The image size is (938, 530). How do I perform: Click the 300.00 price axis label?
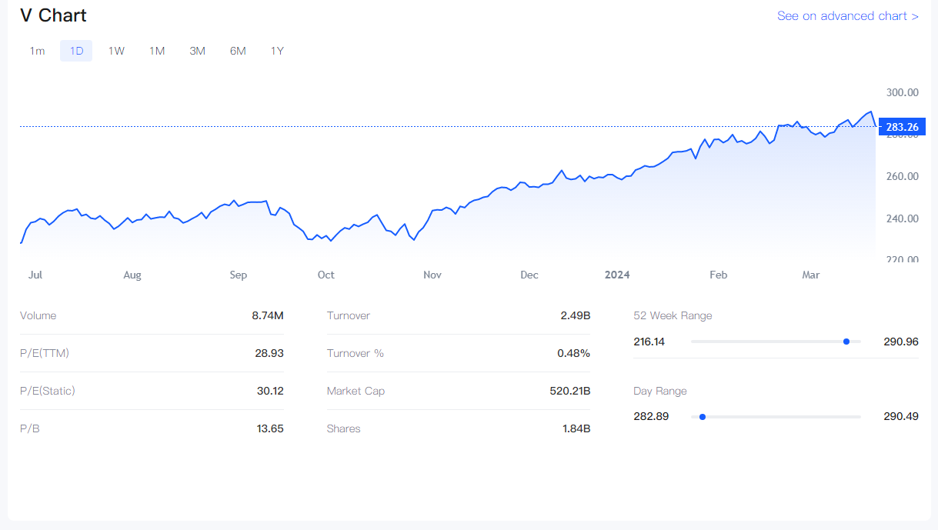coord(902,92)
